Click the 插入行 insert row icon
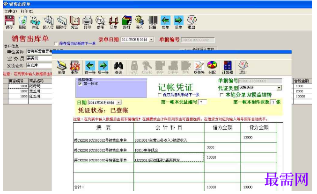Viewport: 317px width, 194px height. pos(48,22)
